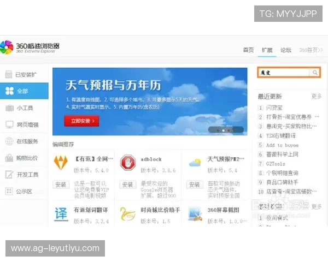
Task: Open the 开发工具 category
Action: [24, 175]
